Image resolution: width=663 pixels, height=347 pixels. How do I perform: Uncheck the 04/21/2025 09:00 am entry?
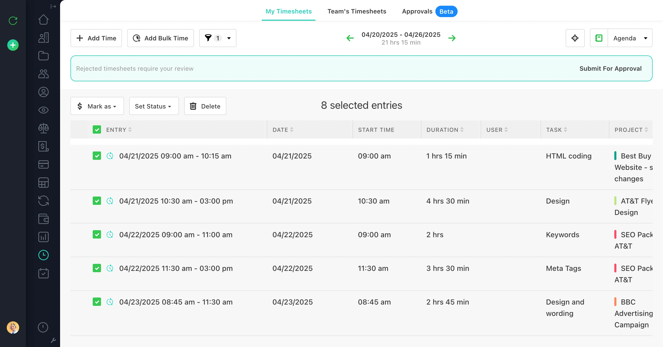coord(97,156)
